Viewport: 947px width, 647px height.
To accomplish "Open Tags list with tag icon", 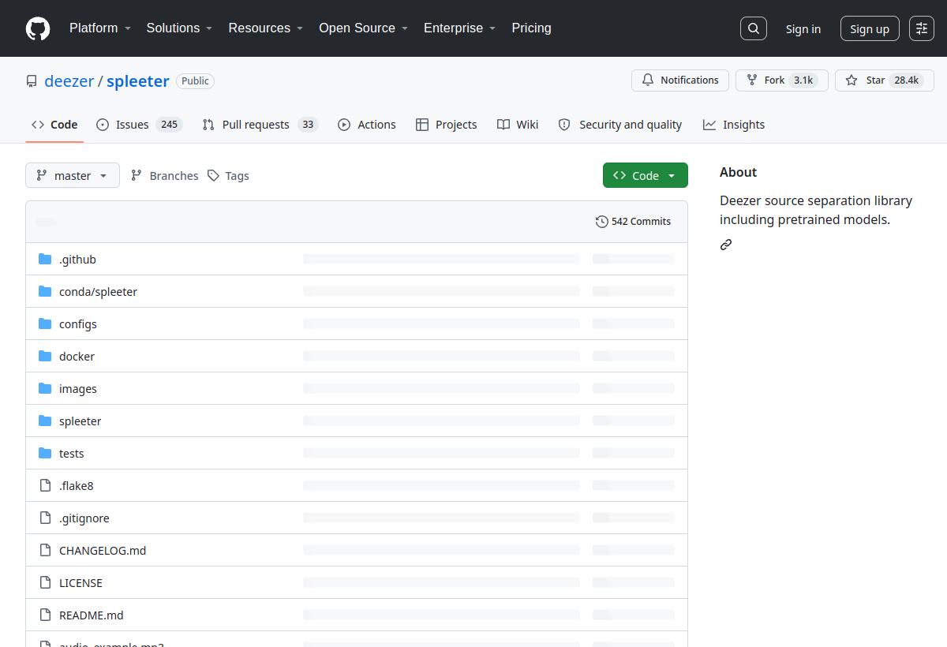I will pos(228,176).
